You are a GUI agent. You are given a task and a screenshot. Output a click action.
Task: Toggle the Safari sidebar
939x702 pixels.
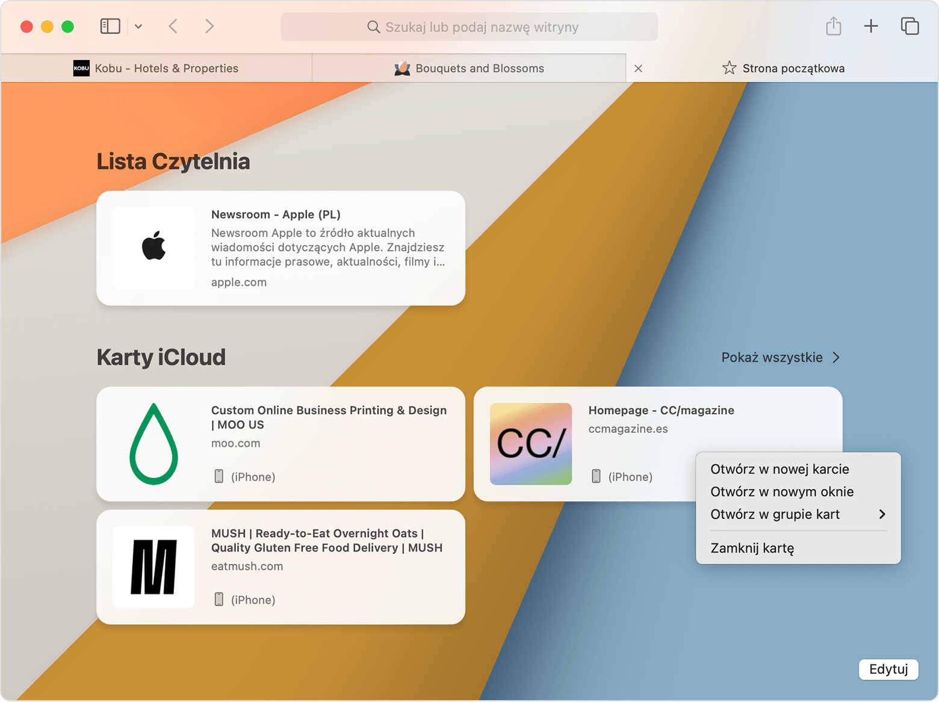tap(110, 26)
